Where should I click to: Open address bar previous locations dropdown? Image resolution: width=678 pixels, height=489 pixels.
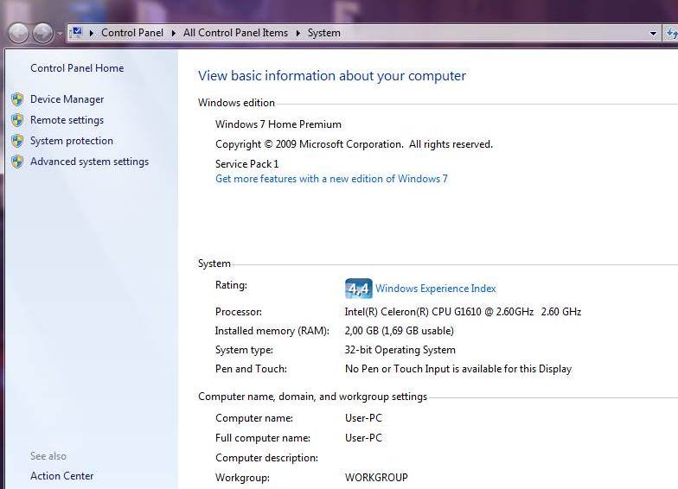[653, 34]
